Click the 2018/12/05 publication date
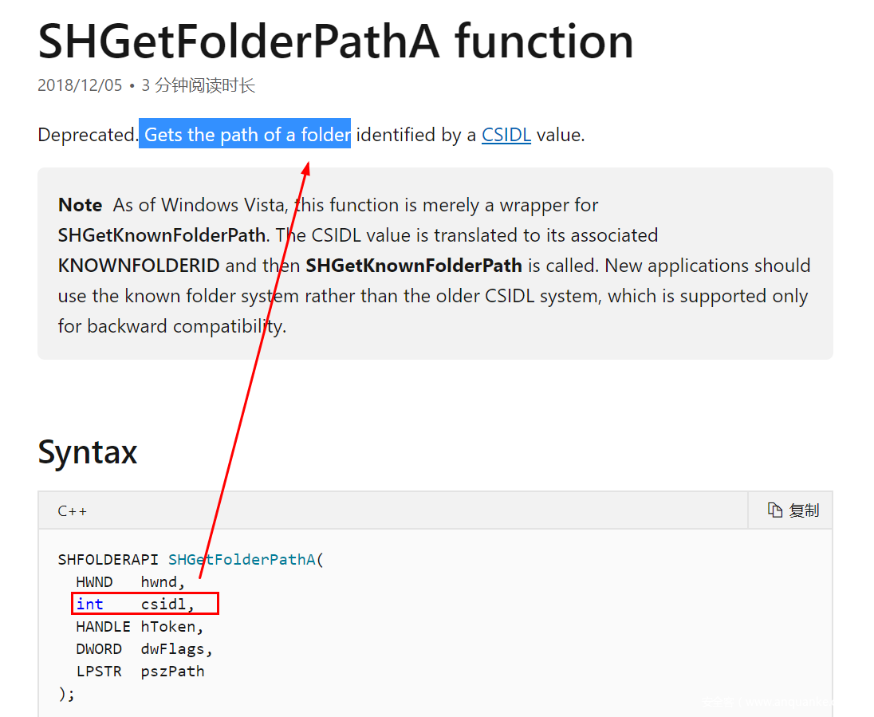The image size is (874, 717). click(x=80, y=85)
